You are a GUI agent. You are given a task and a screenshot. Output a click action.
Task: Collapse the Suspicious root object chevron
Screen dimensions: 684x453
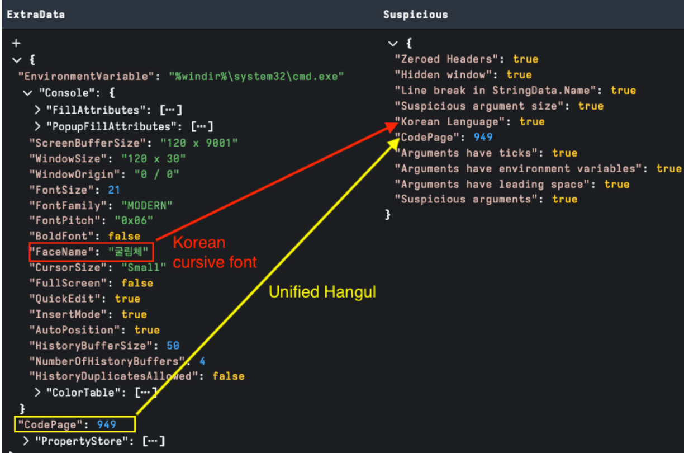coord(393,44)
